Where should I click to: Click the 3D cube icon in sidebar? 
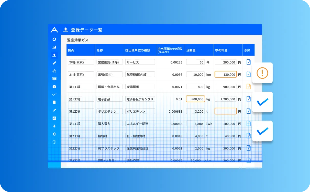pyautogui.click(x=54, y=87)
